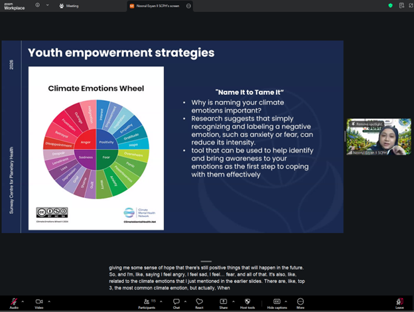Click the green encryption shield icon
Image resolution: width=414 pixels, height=312 pixels.
391,5
